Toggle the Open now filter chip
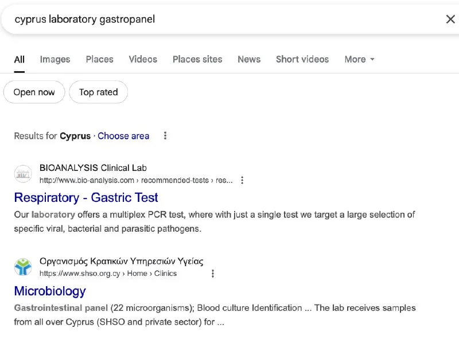 tap(34, 92)
